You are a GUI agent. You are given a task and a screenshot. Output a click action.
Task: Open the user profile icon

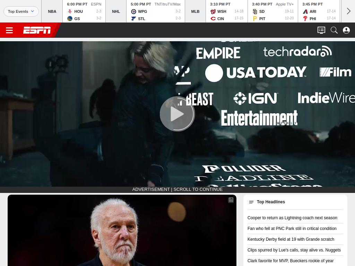point(346,30)
